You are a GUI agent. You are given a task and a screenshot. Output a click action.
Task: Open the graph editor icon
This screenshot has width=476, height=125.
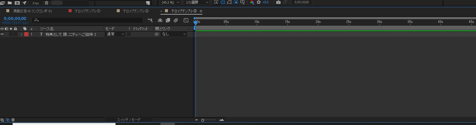click(186, 20)
